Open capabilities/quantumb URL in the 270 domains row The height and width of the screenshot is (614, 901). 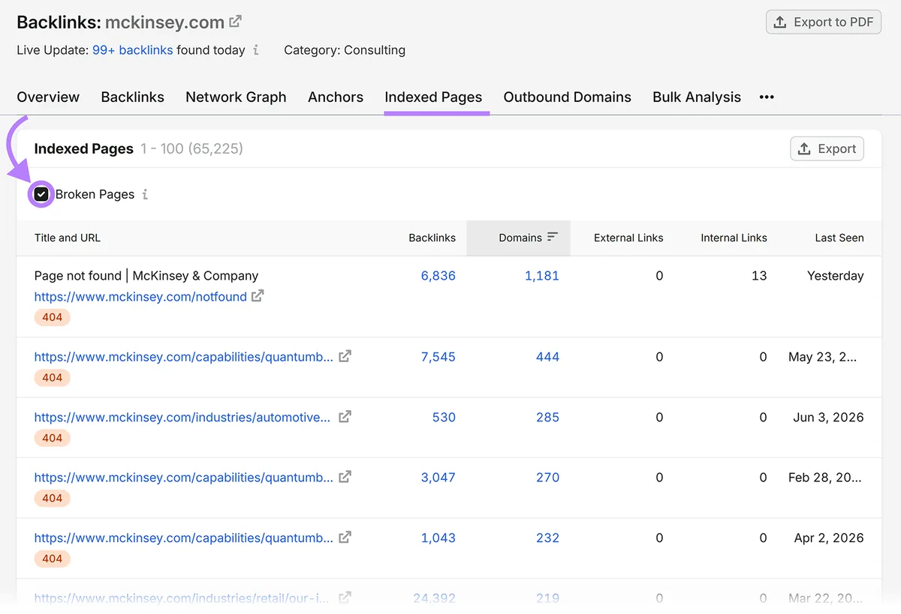pos(184,477)
